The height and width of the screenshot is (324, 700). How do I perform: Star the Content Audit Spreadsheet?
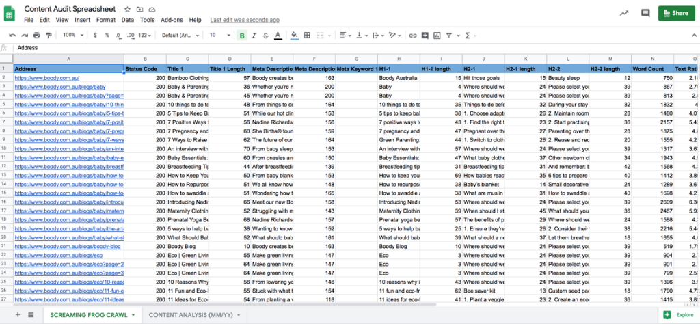pos(127,10)
